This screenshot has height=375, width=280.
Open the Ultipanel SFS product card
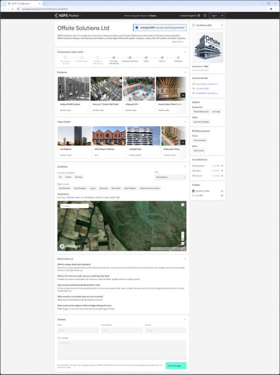[x=139, y=95]
